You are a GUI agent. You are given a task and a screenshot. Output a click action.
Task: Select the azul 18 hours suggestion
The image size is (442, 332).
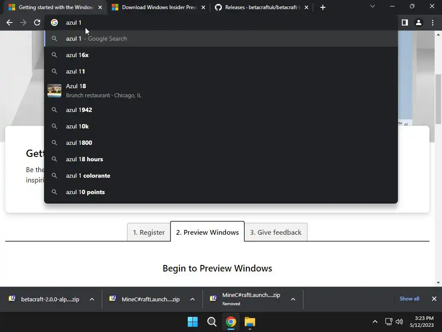tap(221, 159)
